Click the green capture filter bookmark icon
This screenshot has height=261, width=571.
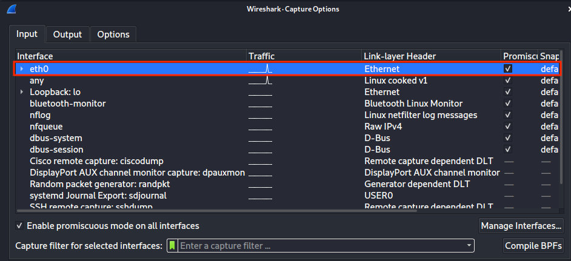(172, 246)
